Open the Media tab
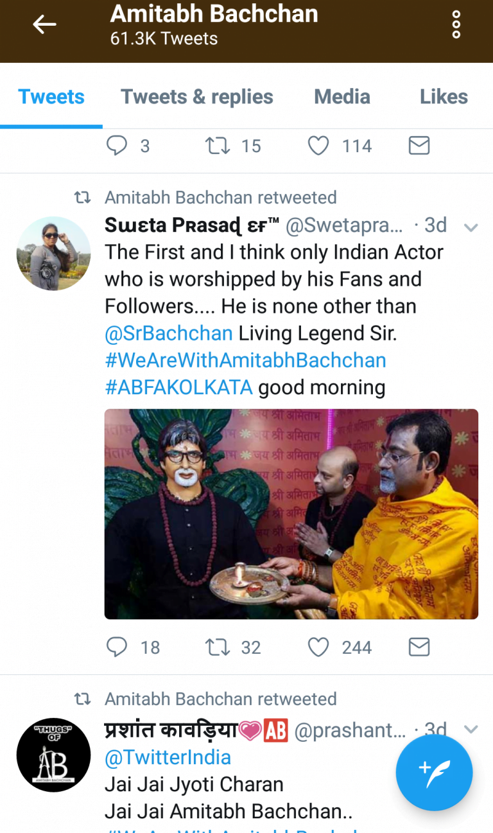Image resolution: width=493 pixels, height=833 pixels. 342,97
